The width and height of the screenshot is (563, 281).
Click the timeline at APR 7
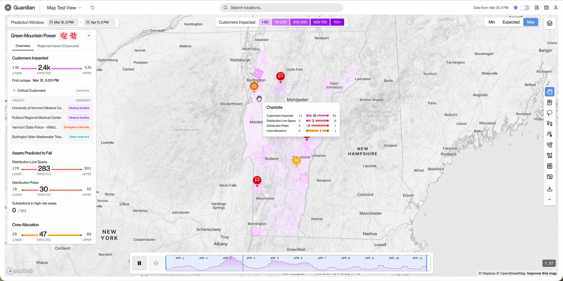tap(322, 258)
